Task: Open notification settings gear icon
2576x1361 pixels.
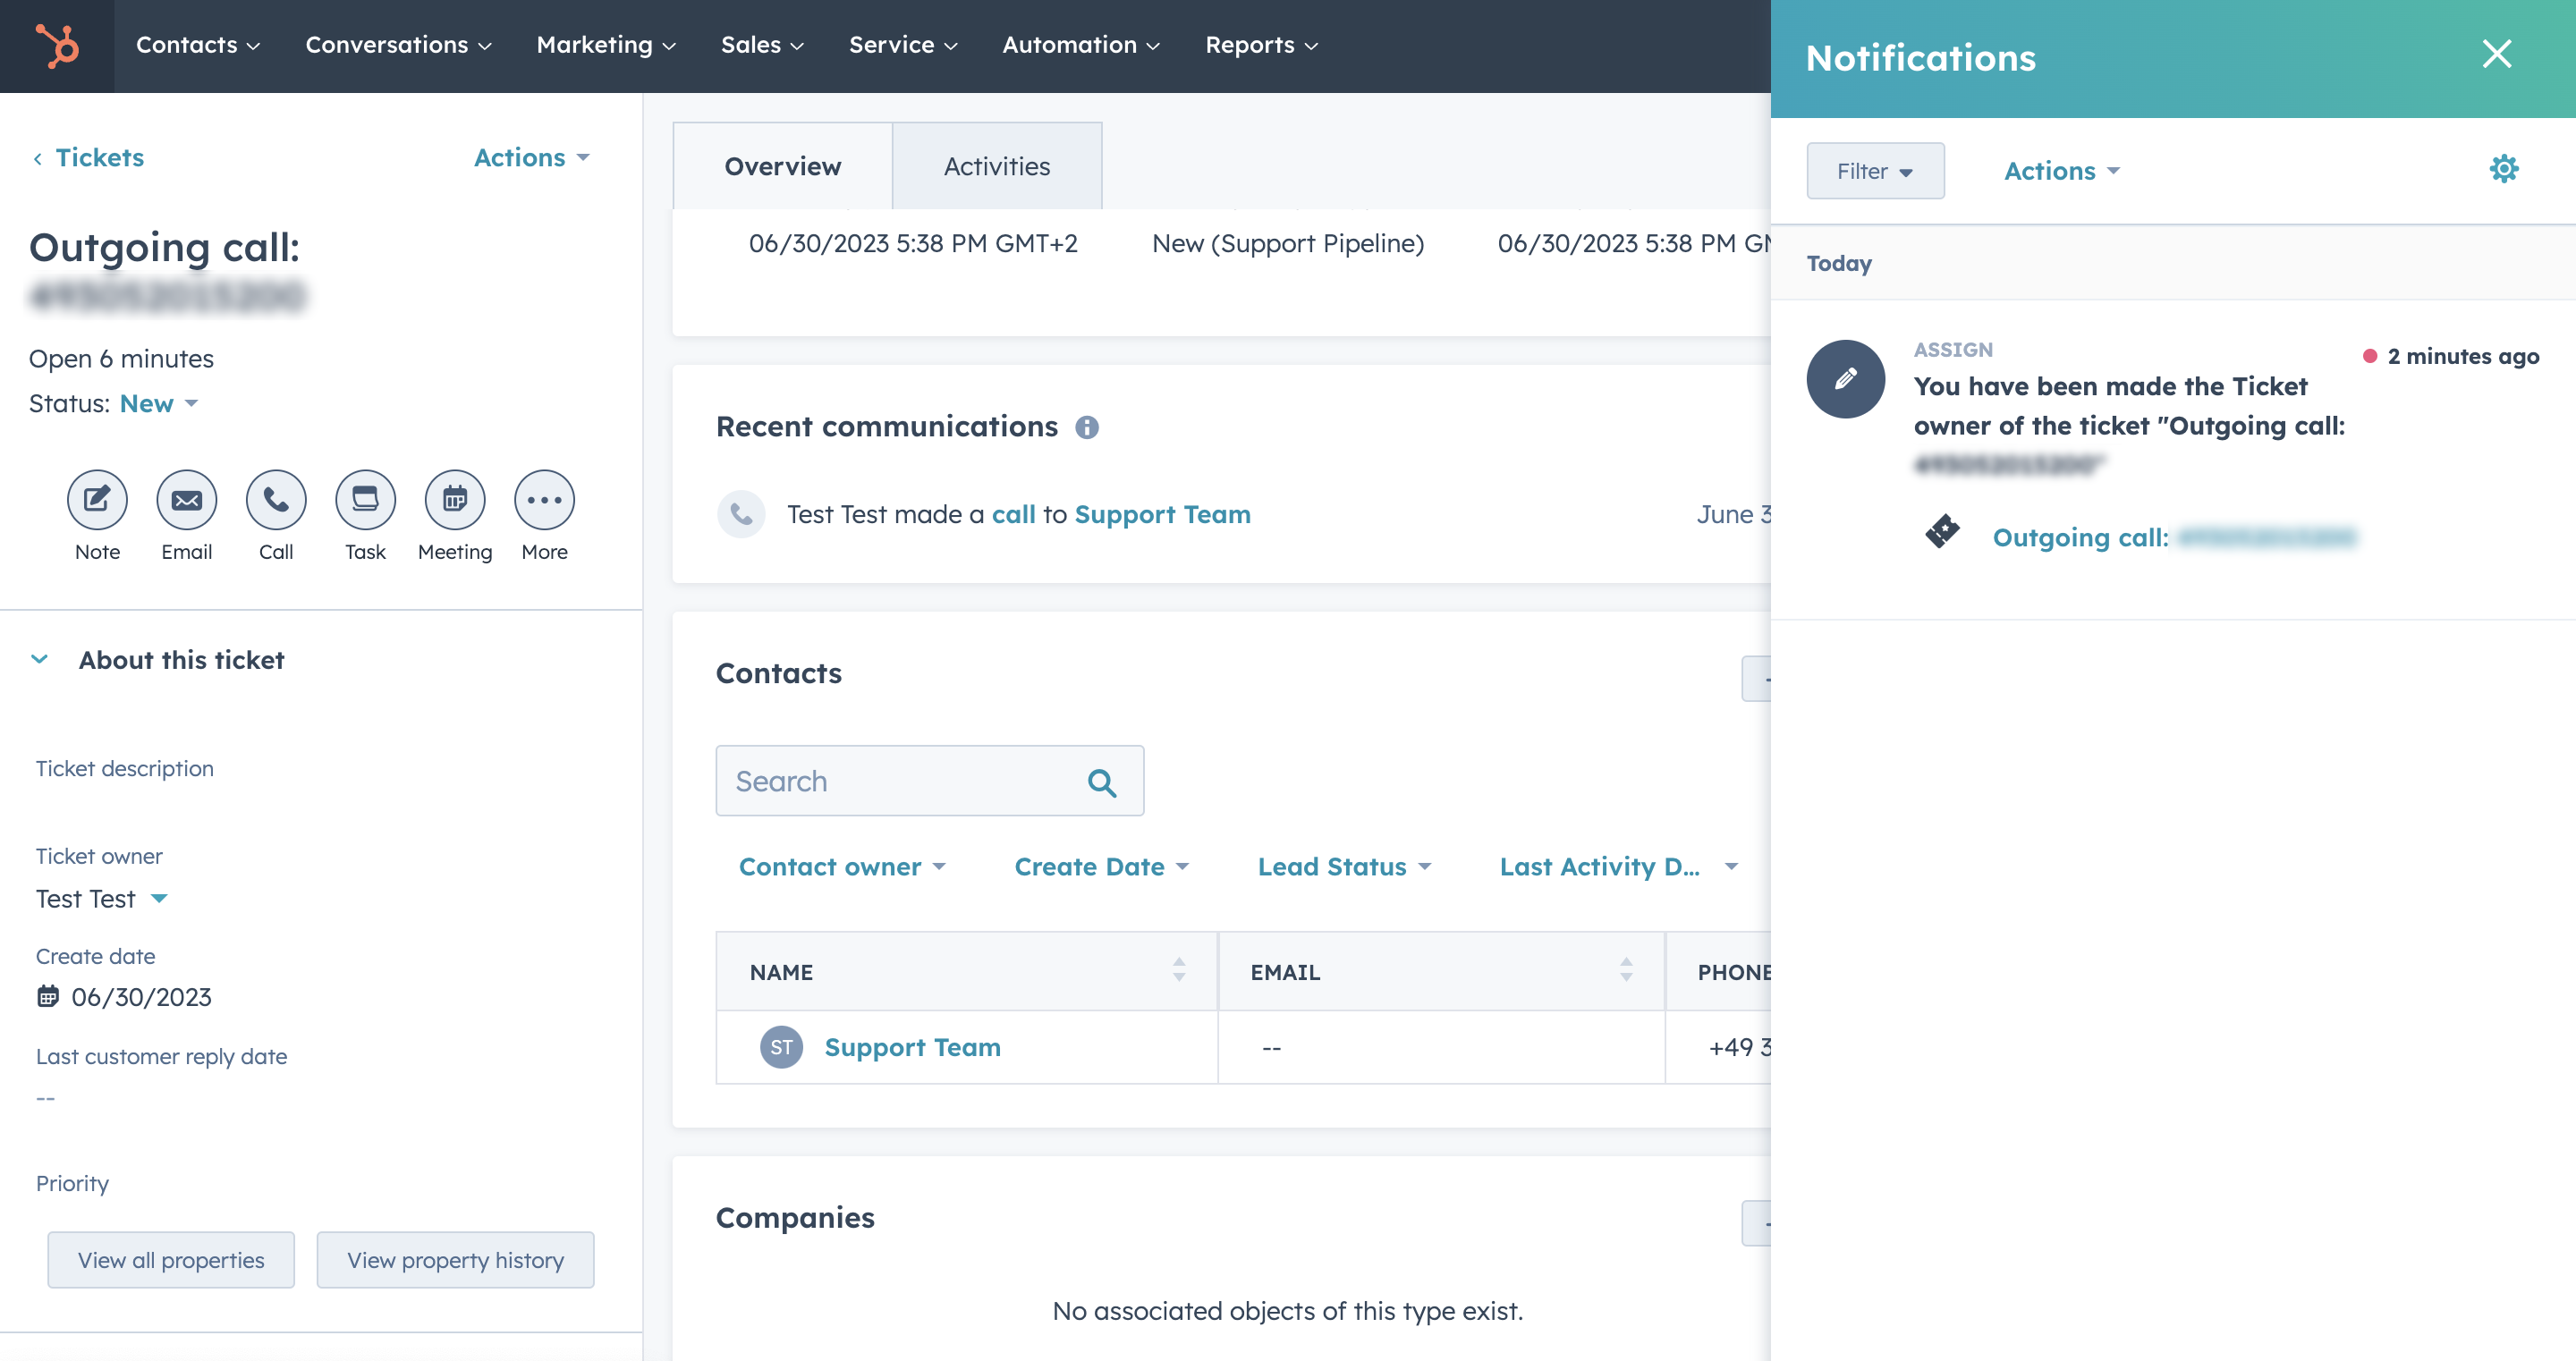Action: (x=2504, y=169)
